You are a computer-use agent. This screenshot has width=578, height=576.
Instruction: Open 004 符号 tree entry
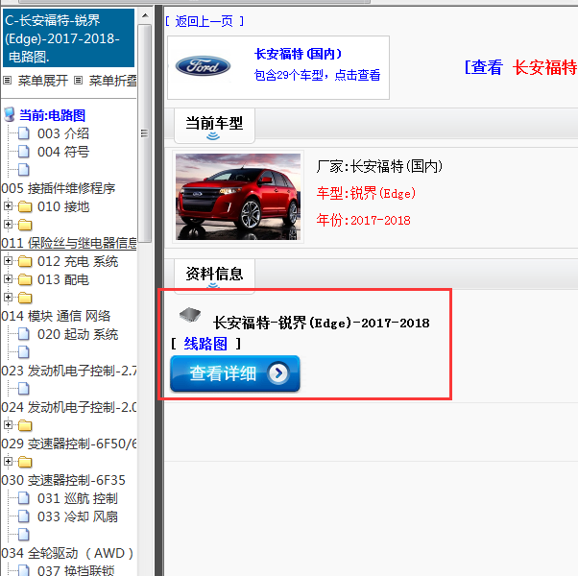[63, 152]
